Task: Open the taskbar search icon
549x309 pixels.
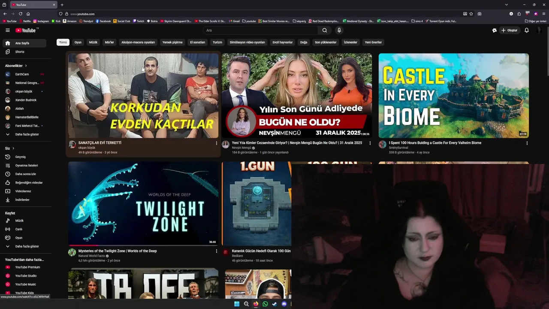Action: 246,304
